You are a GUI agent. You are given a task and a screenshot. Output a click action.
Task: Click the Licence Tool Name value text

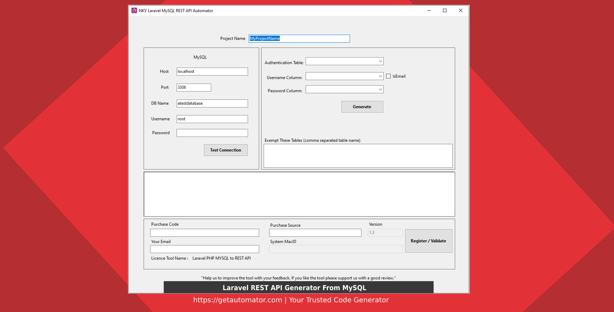pos(222,258)
